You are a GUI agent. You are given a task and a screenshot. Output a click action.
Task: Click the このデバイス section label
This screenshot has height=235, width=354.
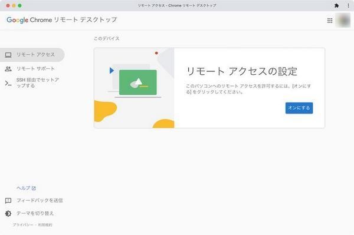pyautogui.click(x=107, y=38)
